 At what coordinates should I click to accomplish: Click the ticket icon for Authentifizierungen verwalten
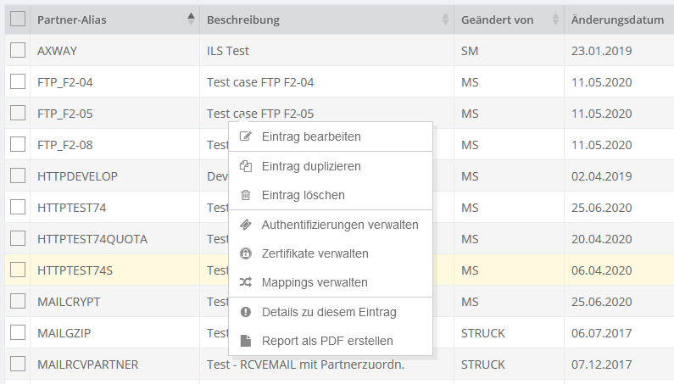tap(246, 225)
